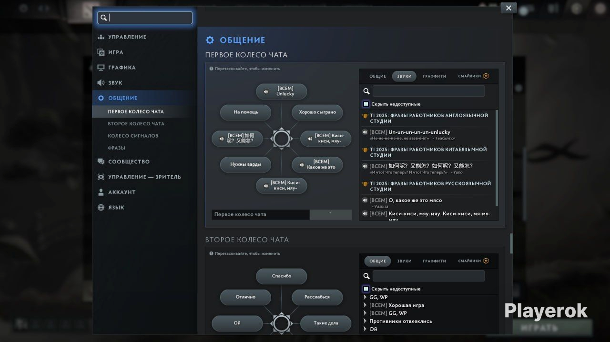
Task: Click the help icon near second Перетаскивайте hint
Action: pos(212,253)
